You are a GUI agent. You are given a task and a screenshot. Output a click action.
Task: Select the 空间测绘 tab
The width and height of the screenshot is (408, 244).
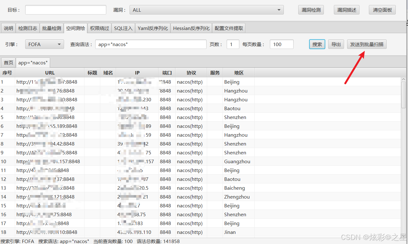coord(76,28)
